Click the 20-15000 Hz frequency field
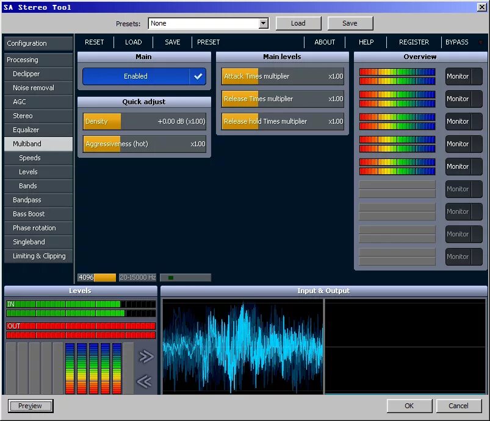 (x=137, y=277)
